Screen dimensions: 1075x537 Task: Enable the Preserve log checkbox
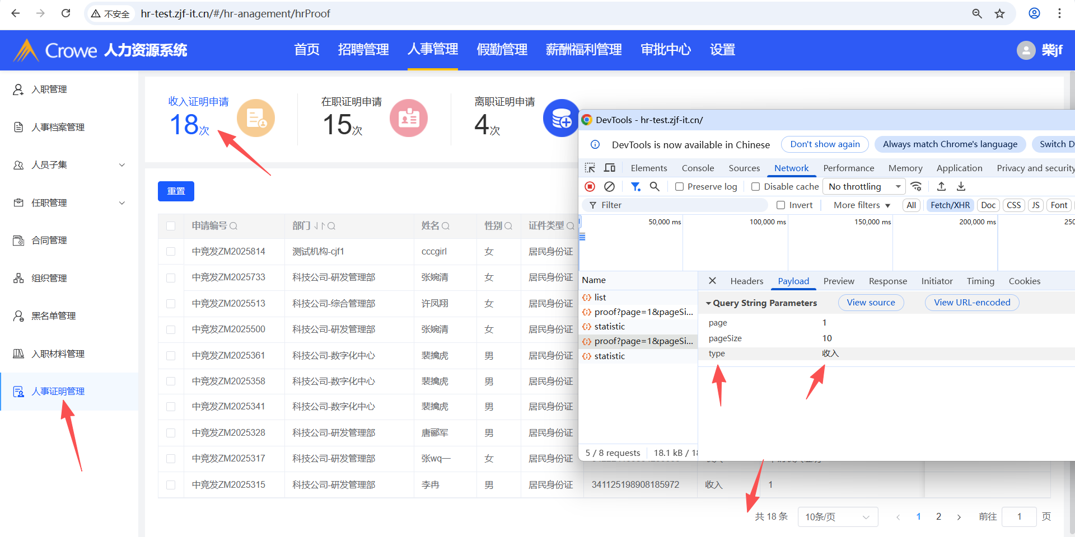[x=679, y=187]
